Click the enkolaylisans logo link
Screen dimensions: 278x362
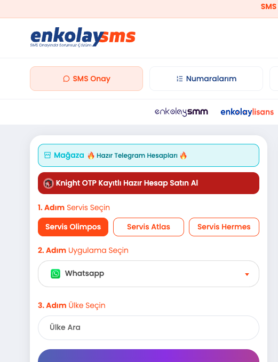[x=247, y=112]
